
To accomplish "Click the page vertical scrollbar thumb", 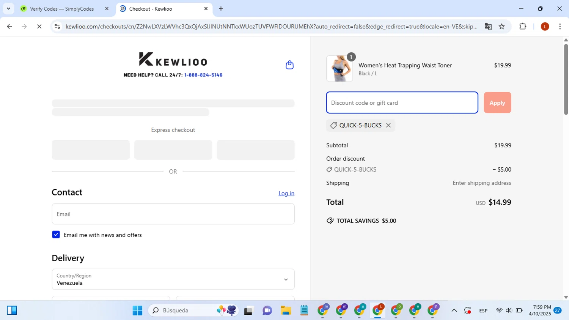I will pos(566,79).
